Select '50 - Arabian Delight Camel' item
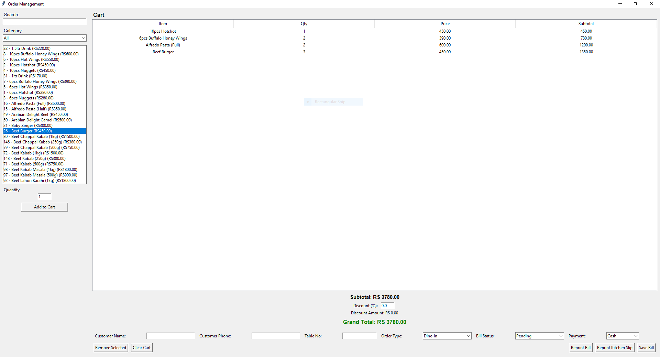Image resolution: width=660 pixels, height=357 pixels. (45, 120)
